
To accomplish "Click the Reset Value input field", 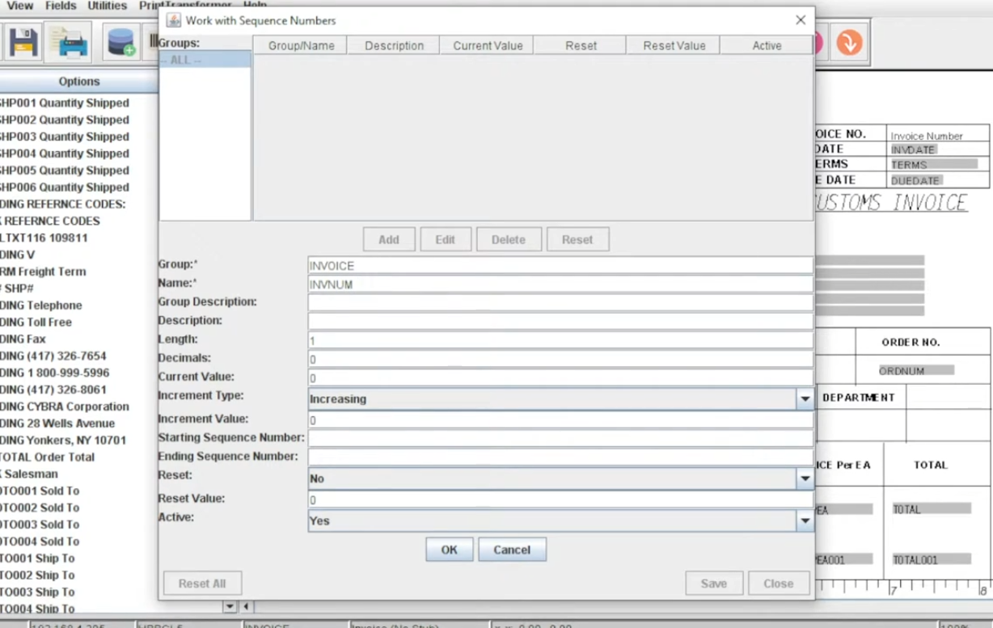I will point(560,499).
